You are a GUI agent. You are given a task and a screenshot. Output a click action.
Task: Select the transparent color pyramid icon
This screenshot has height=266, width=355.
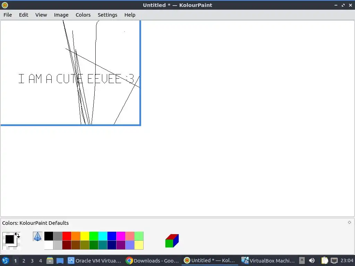pyautogui.click(x=37, y=236)
